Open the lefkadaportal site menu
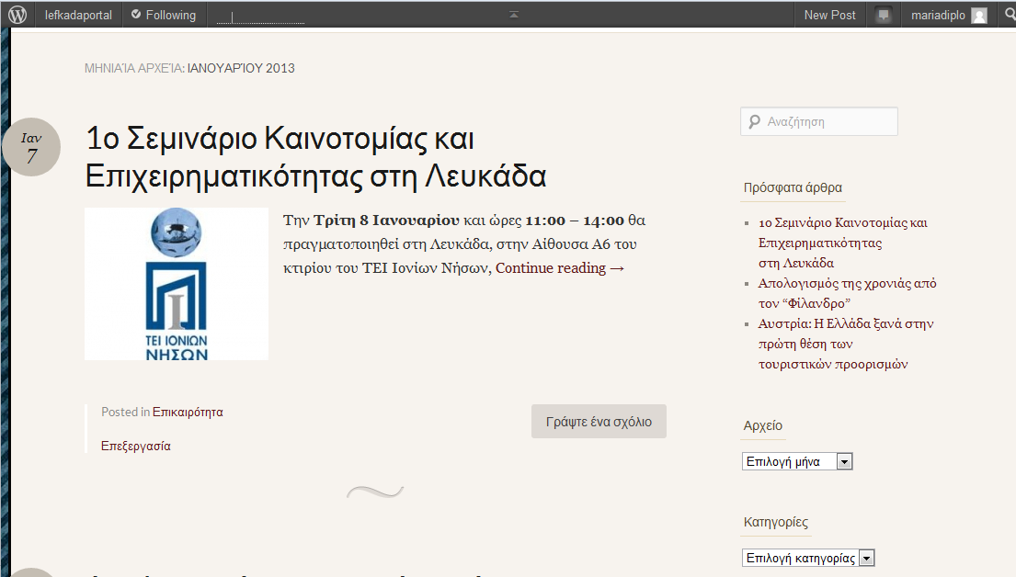 tap(78, 15)
